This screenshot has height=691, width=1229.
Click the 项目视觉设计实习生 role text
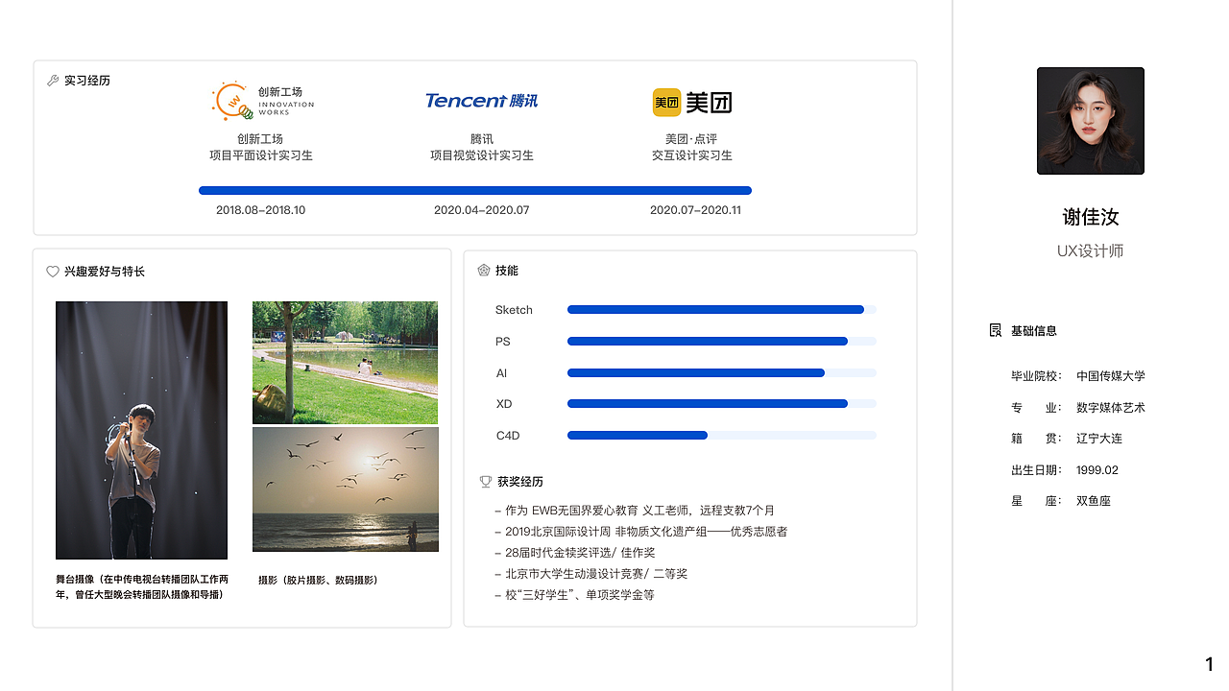[482, 155]
